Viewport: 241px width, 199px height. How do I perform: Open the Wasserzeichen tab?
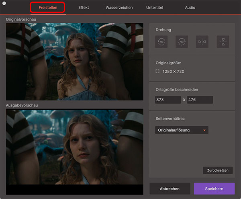[119, 8]
